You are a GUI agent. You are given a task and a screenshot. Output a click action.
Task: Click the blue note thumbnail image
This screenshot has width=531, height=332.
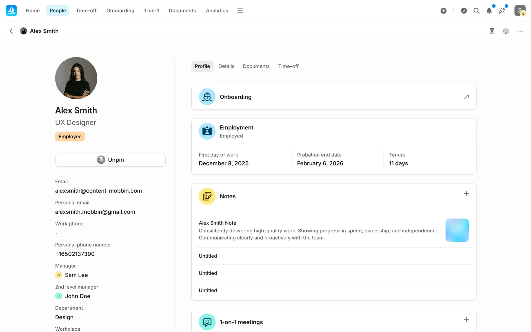[x=457, y=230]
